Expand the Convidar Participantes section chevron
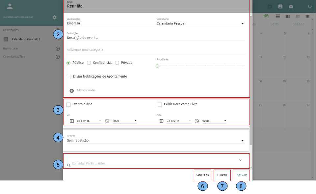 click(240, 160)
